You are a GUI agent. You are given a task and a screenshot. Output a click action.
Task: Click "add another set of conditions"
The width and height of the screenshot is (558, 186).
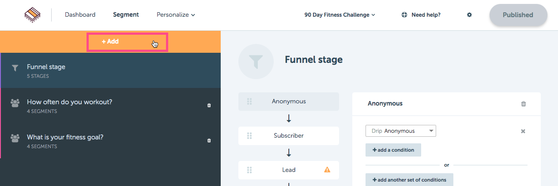(409, 180)
